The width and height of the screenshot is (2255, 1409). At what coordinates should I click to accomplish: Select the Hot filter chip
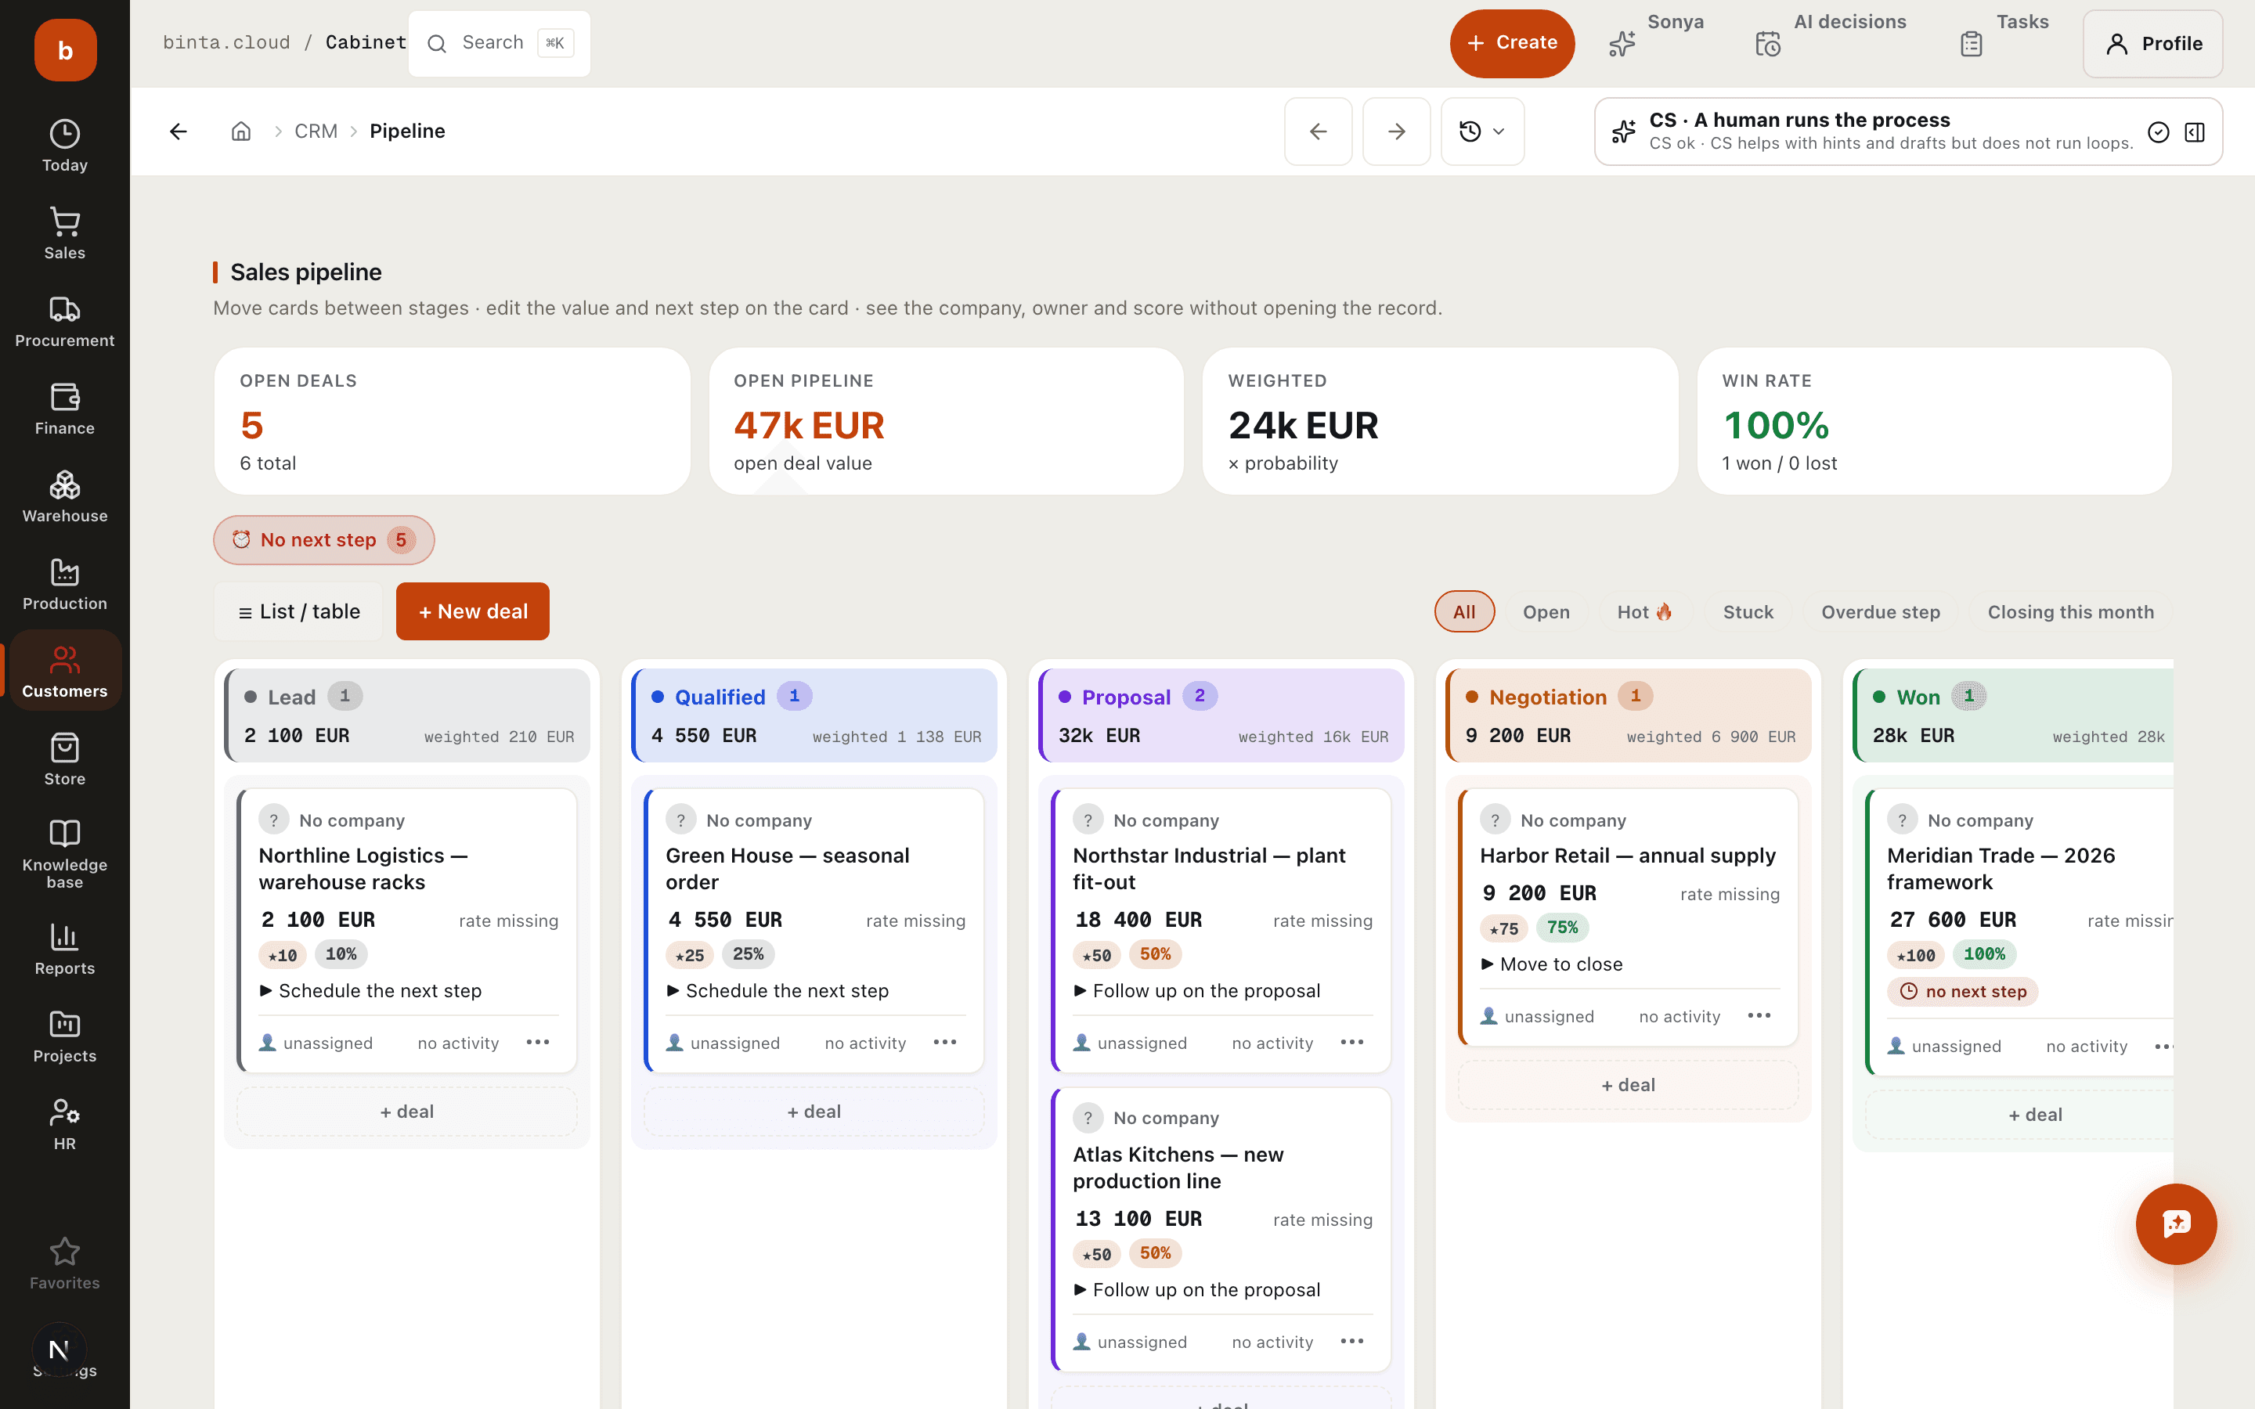[1644, 611]
